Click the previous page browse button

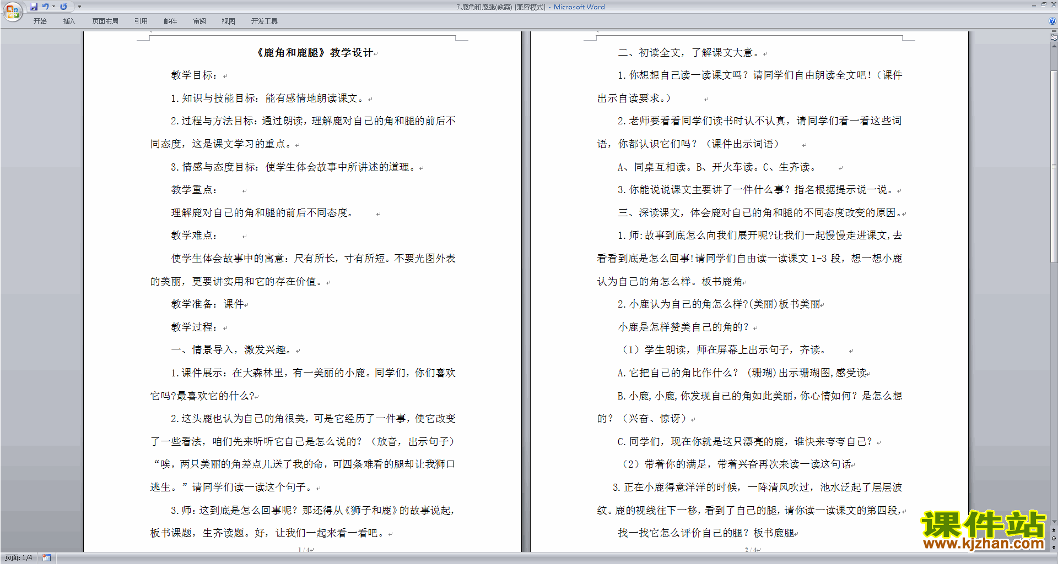(x=1054, y=530)
